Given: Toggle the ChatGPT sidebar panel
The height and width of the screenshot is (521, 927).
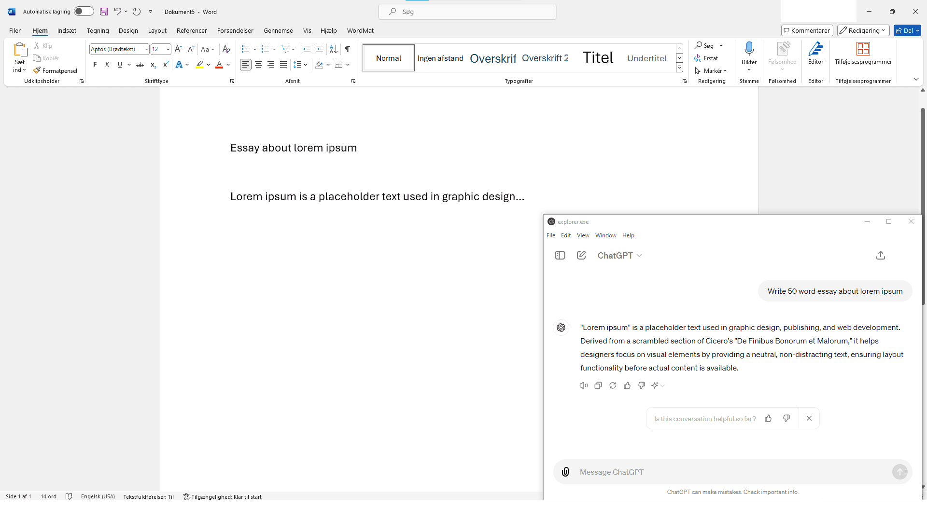Looking at the screenshot, I should pos(560,255).
